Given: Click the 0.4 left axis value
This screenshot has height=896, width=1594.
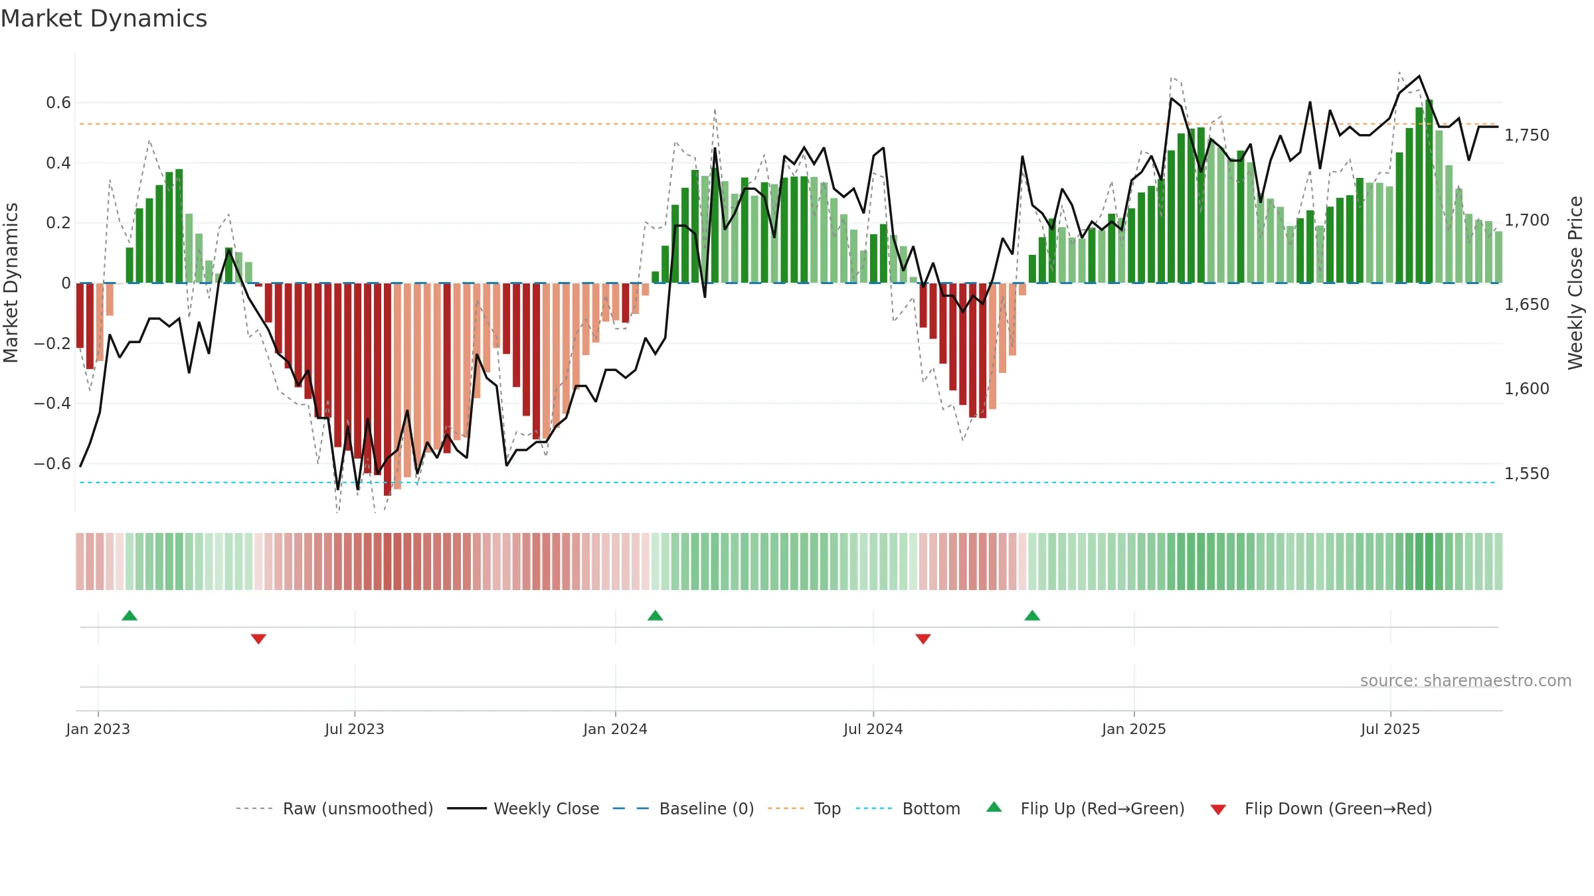Looking at the screenshot, I should (x=58, y=163).
